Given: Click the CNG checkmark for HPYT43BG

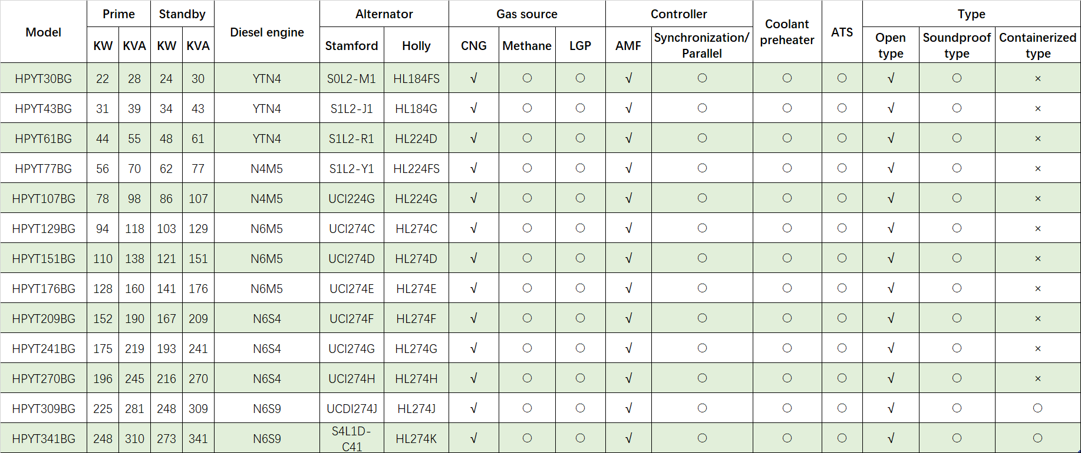Looking at the screenshot, I should pos(474,108).
